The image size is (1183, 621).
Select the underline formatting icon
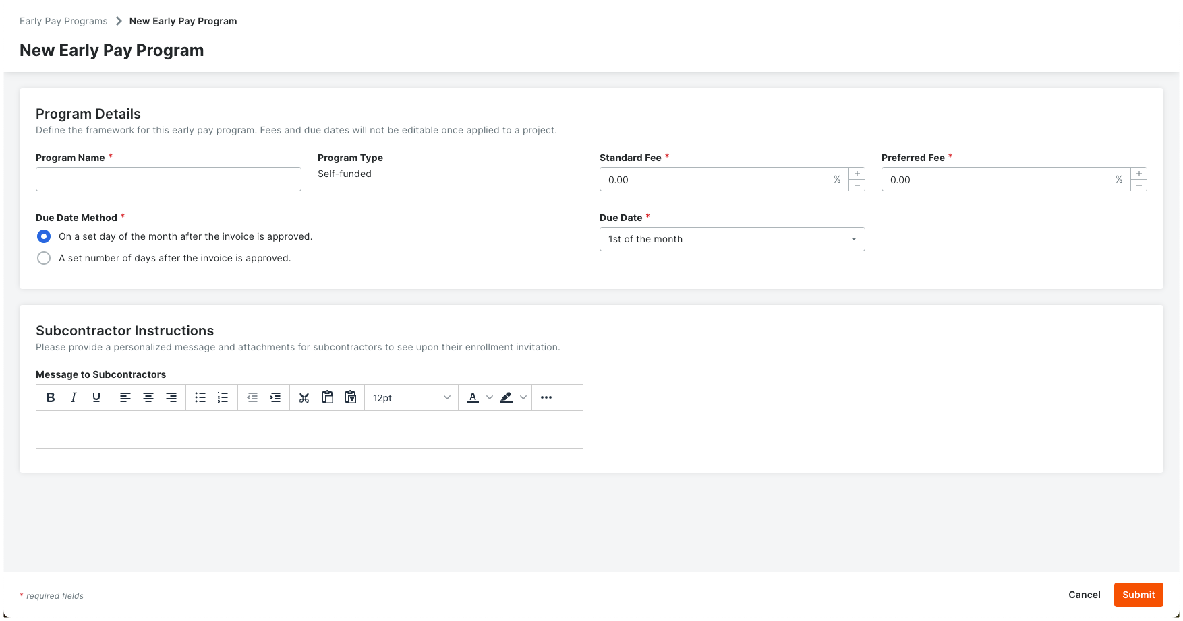(96, 397)
